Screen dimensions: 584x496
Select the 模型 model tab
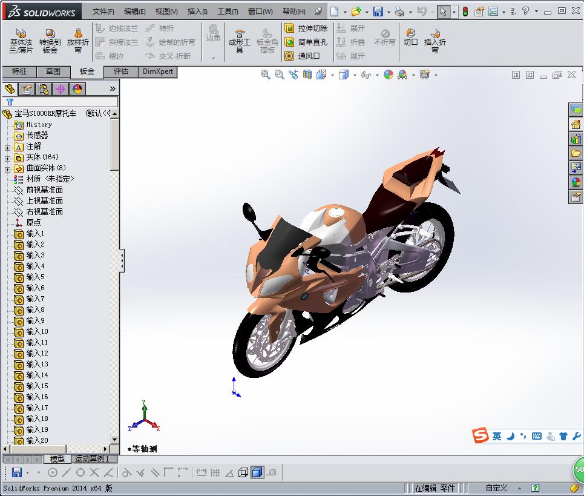[57, 458]
